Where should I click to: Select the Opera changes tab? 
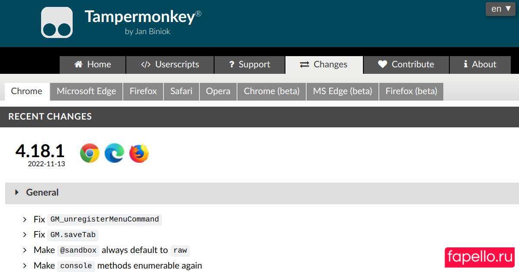[218, 92]
